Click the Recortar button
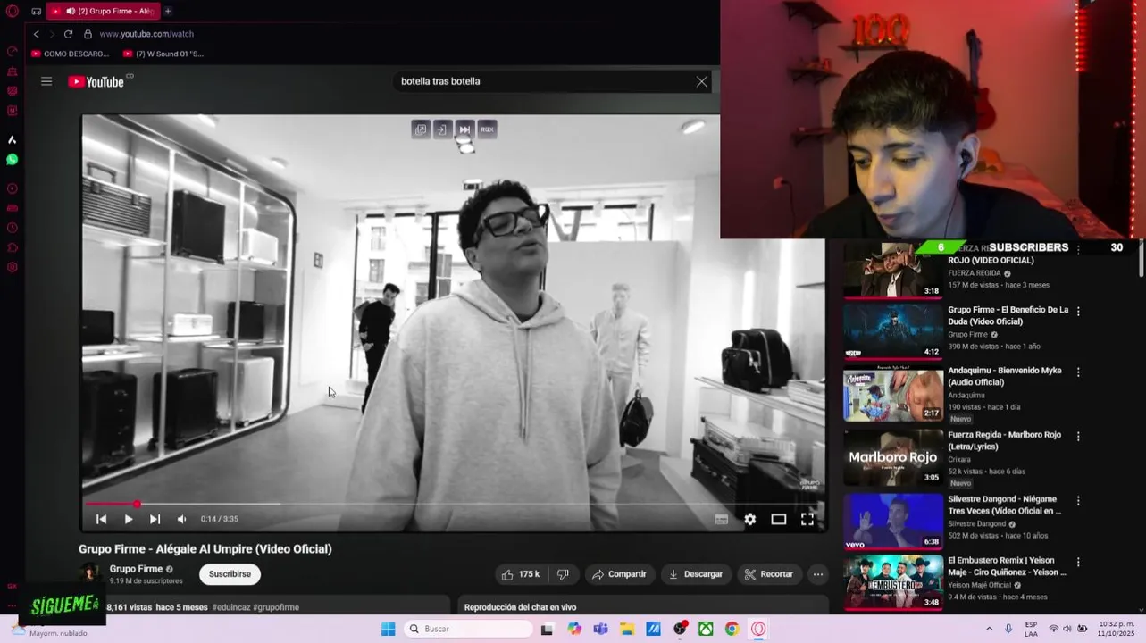The height and width of the screenshot is (643, 1146). pos(769,574)
